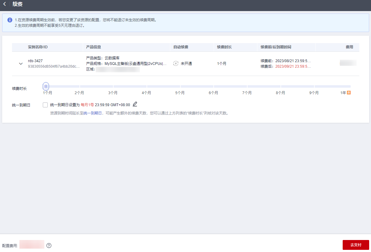Click the instance ID 93830556d8504f67a4bb20dc...
This screenshot has height=252, width=371.
pyautogui.click(x=54, y=66)
